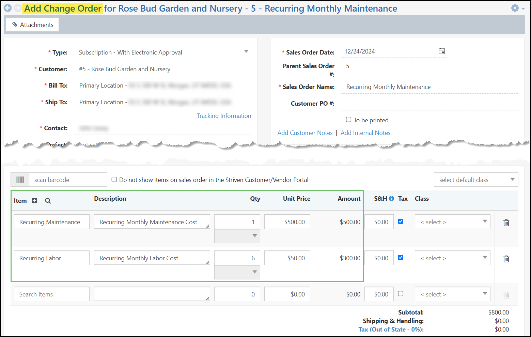531x337 pixels.
Task: Open Class dropdown for Recurring Maintenance
Action: (452, 222)
